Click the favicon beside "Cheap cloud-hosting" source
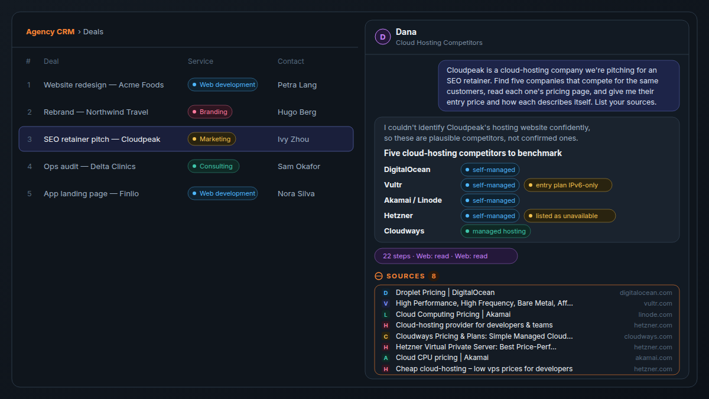The height and width of the screenshot is (399, 709). (x=386, y=369)
